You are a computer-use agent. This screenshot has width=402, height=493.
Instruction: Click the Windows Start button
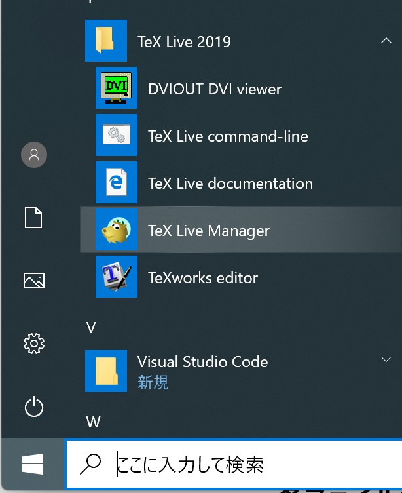pyautogui.click(x=33, y=464)
